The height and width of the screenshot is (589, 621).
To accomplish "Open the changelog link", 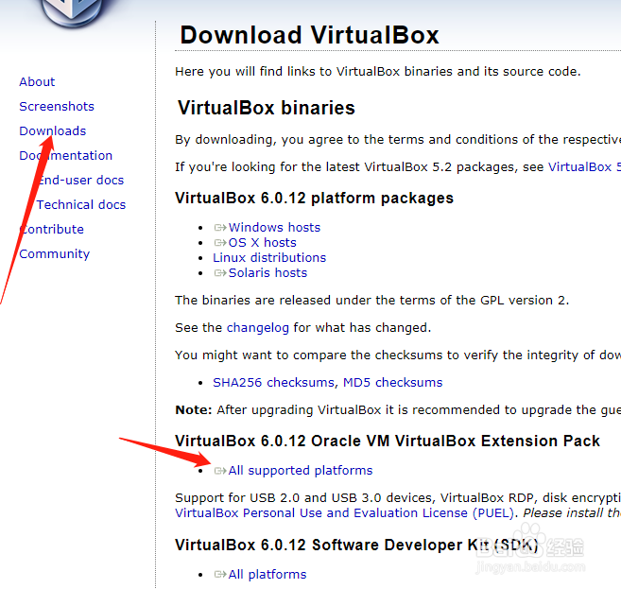I will pos(258,328).
